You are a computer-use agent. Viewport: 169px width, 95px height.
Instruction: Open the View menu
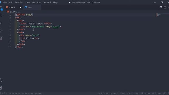[27, 2]
